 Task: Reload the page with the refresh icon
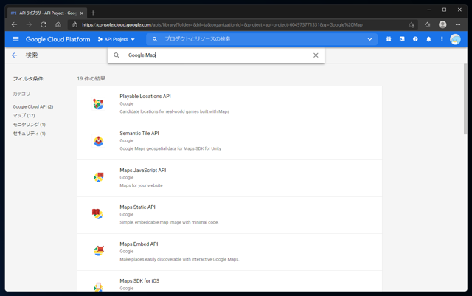point(44,24)
